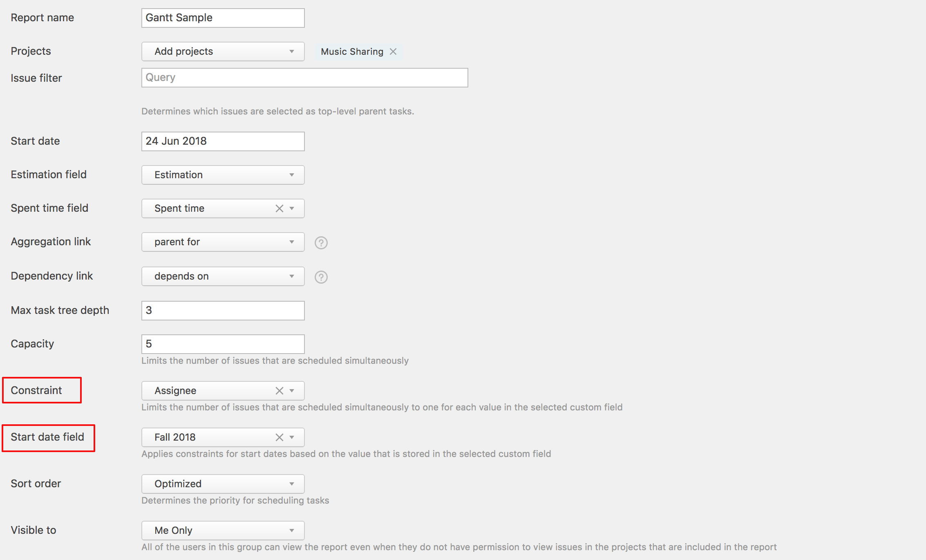Focus the Issue filter Query field
This screenshot has height=560, width=926.
[x=304, y=78]
